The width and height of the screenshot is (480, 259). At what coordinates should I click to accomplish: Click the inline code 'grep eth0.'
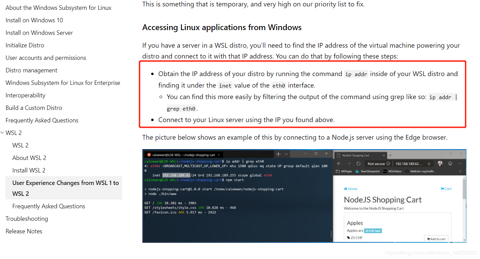pos(182,109)
